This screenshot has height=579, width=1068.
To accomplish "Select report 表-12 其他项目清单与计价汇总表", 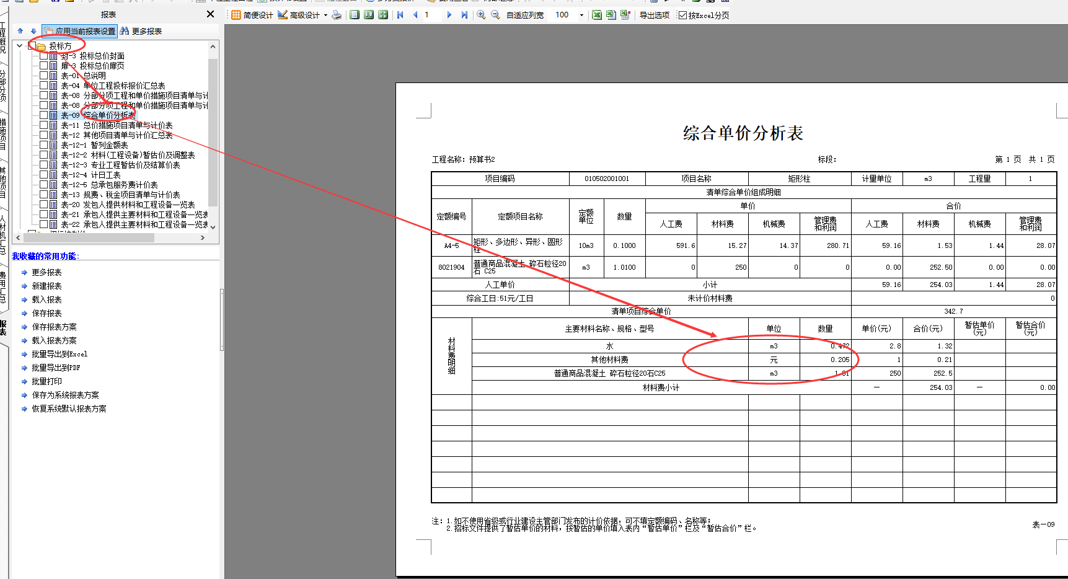I will (x=117, y=135).
